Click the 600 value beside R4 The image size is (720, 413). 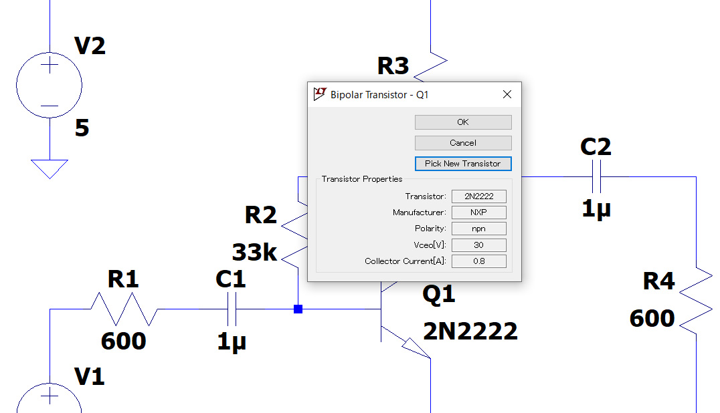point(652,319)
